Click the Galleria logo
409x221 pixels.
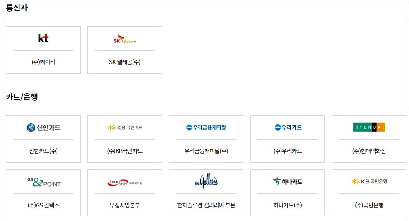(x=206, y=181)
